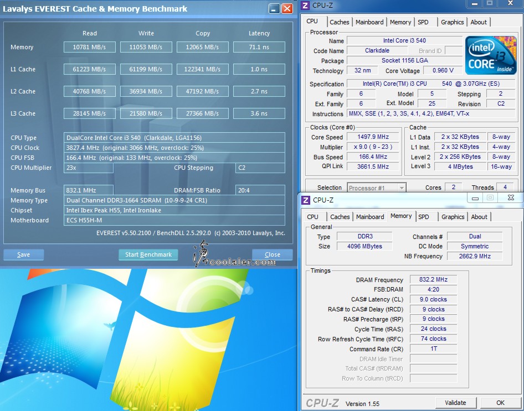Click the Motherboard field showing ECS H55H-M
This screenshot has width=524, height=411.
[174, 220]
